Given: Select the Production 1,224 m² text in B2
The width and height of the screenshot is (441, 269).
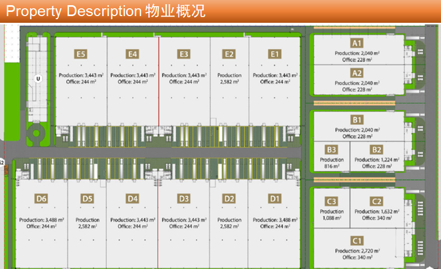Looking at the screenshot, I should 377,160.
